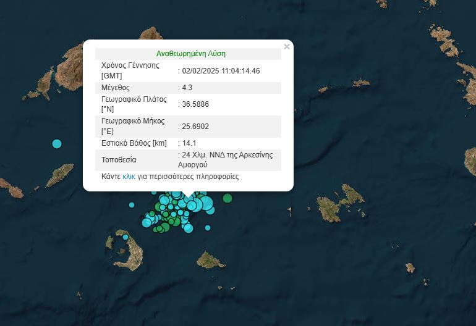The height and width of the screenshot is (326, 476).
Task: Click the small cyan marker left of the cluster
Action: (131, 205)
